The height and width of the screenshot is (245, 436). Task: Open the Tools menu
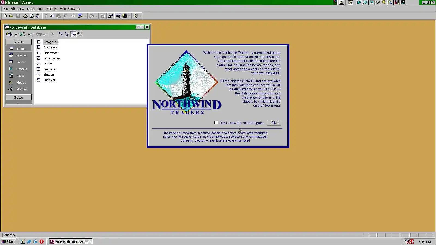tap(41, 9)
